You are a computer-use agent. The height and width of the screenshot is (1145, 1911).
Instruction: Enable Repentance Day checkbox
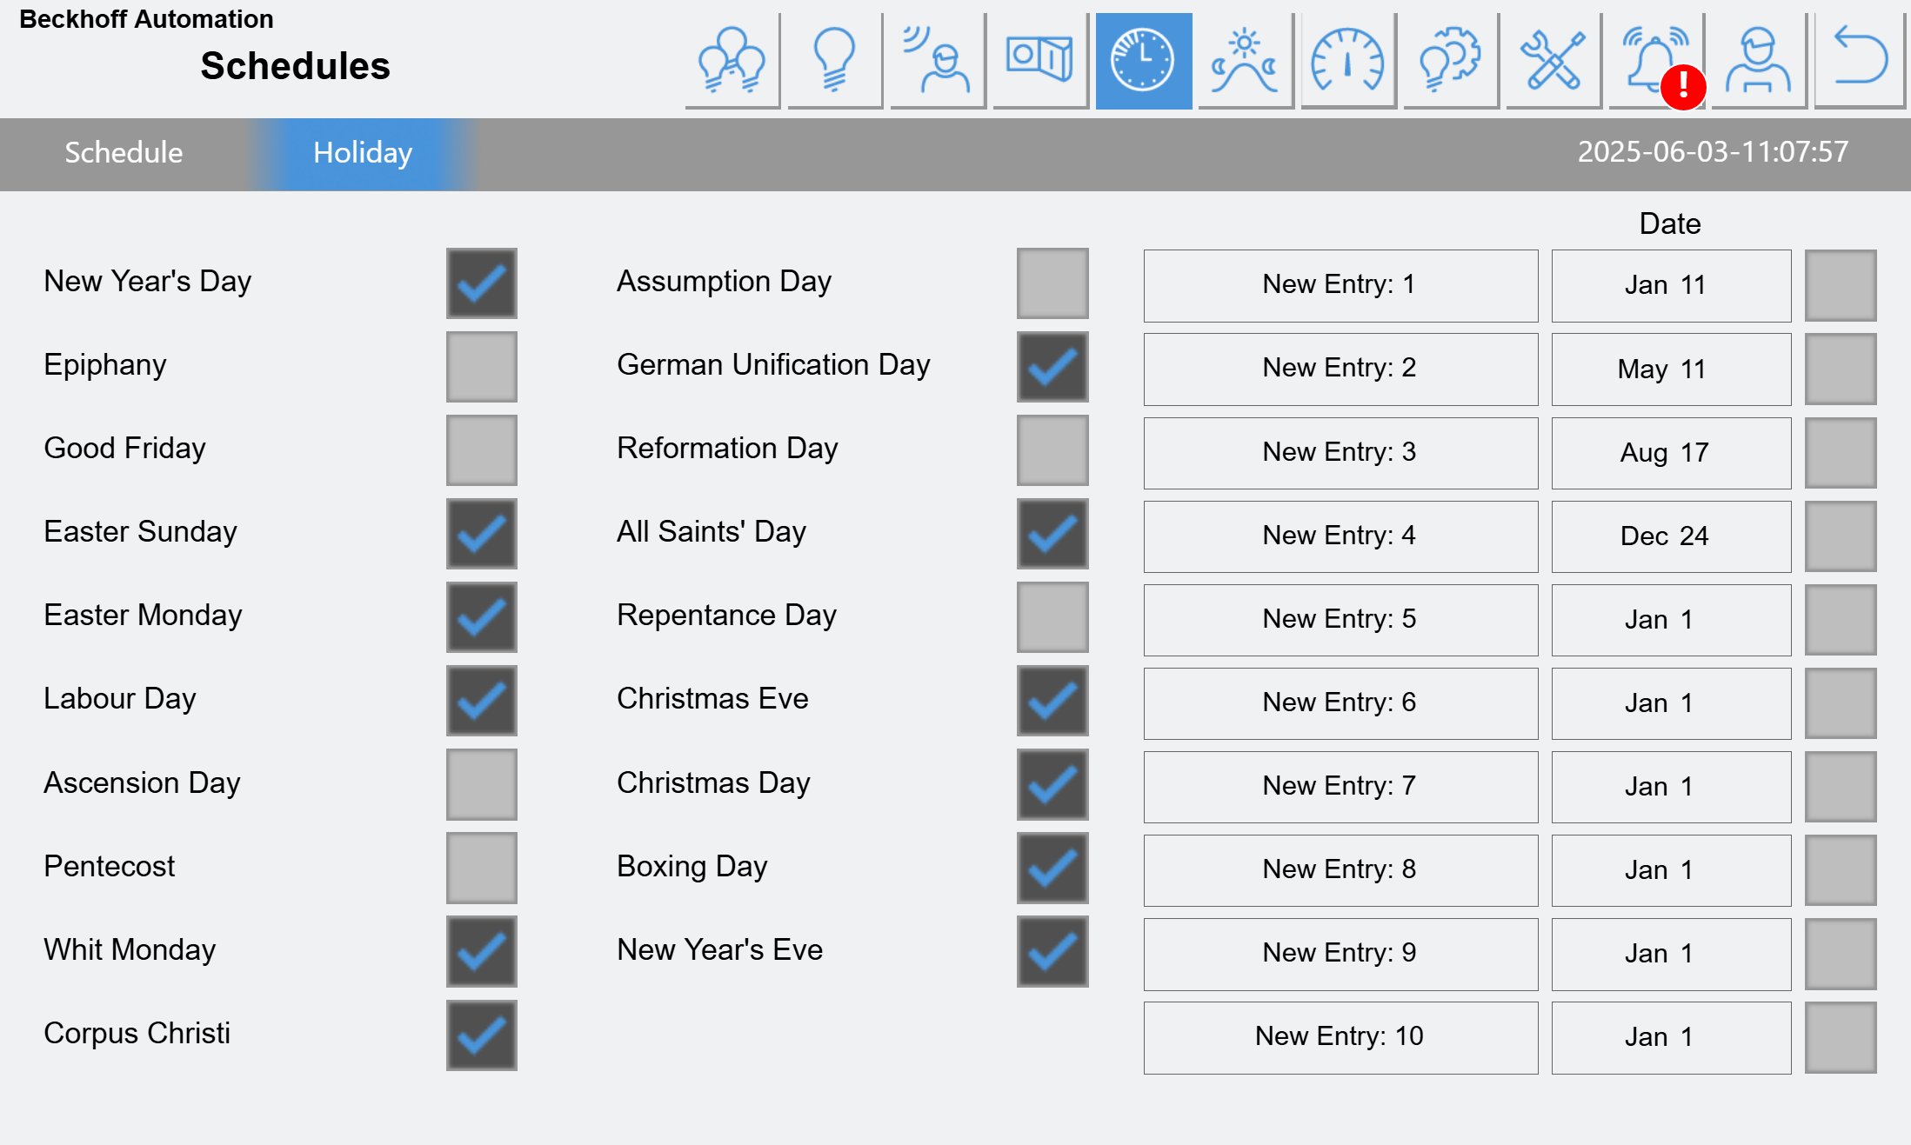coord(1052,617)
